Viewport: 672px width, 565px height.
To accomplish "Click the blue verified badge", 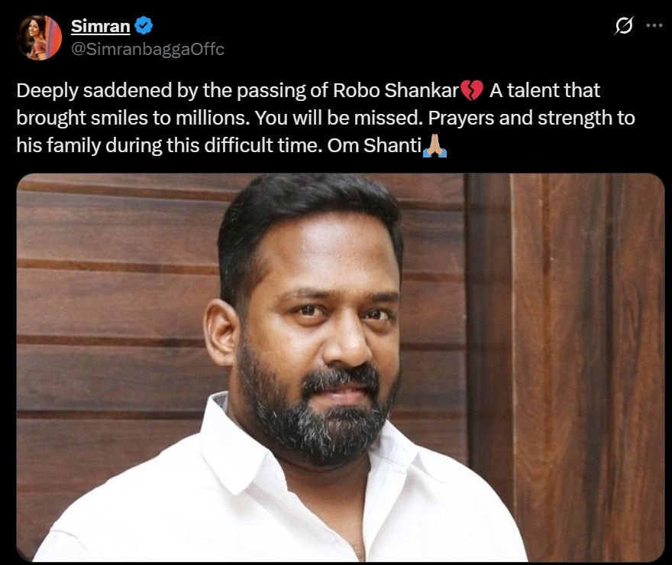I will tap(144, 26).
